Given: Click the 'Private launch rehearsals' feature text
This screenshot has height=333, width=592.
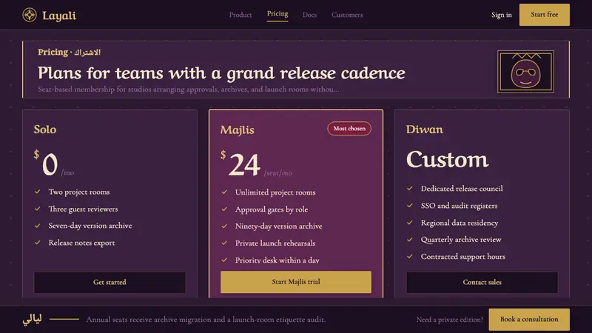Looking at the screenshot, I should [x=275, y=243].
